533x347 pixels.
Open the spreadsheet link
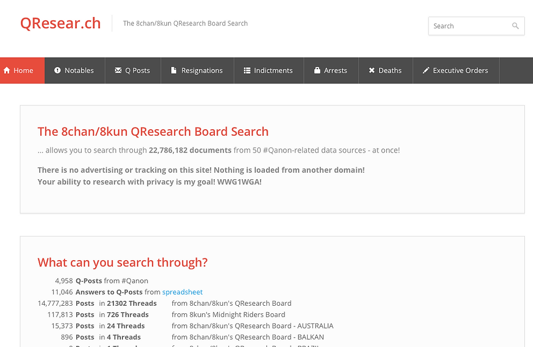(x=182, y=292)
